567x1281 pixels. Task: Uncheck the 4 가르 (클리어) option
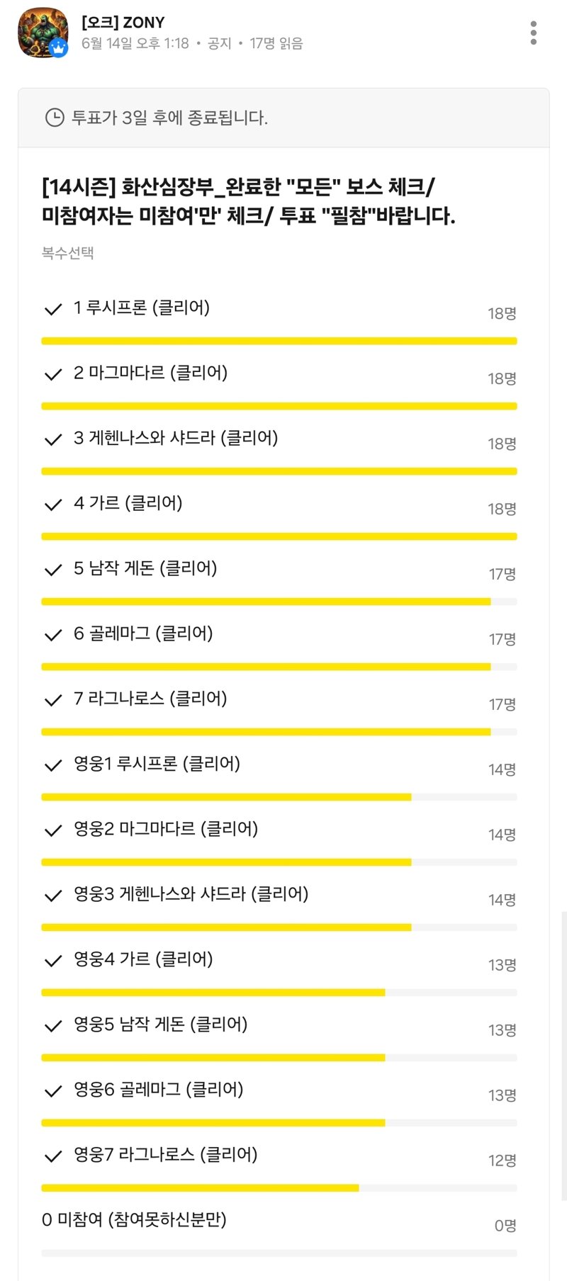coord(53,505)
